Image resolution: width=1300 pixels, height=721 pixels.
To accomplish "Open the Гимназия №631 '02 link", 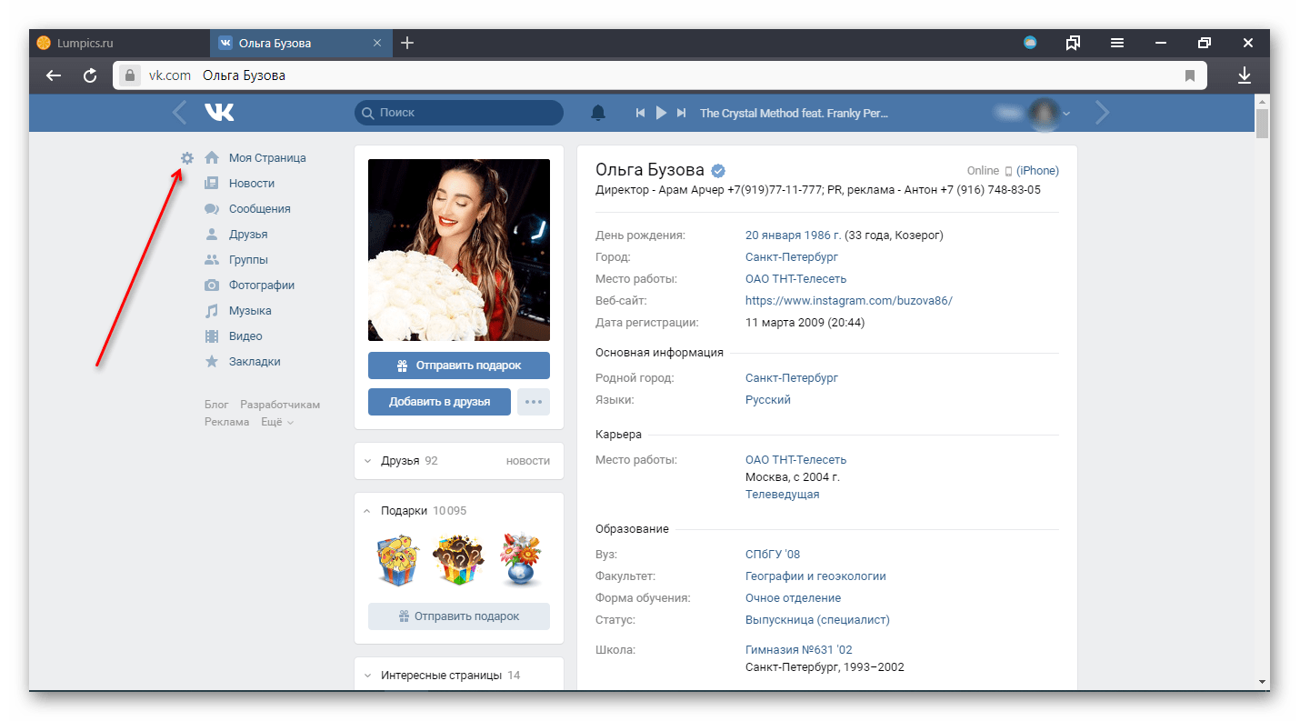I will tap(799, 650).
